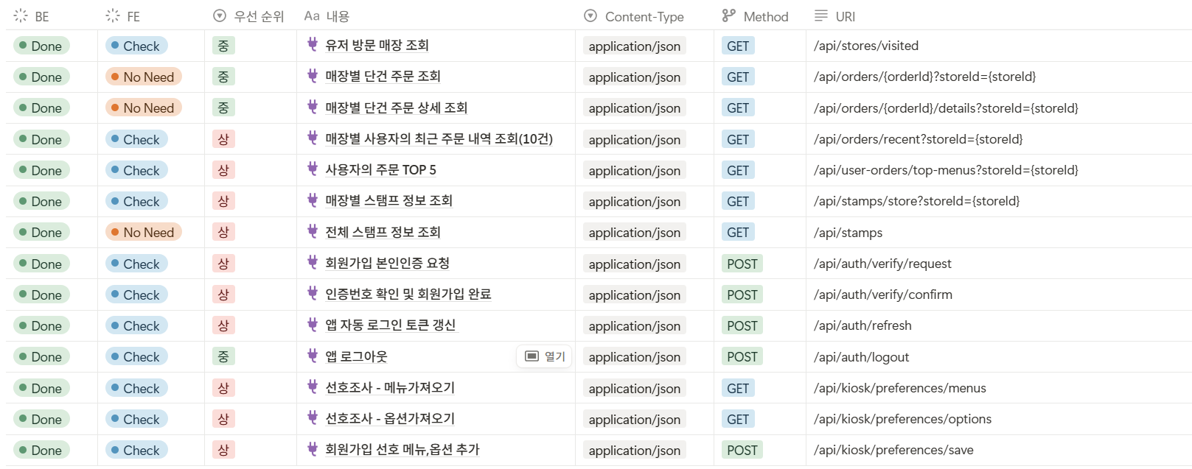Click GET tag in /api/kiosk/preferences/menus row
This screenshot has height=469, width=1192.
738,388
